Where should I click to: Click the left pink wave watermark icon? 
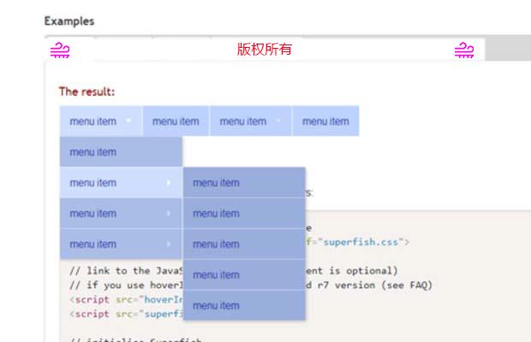pyautogui.click(x=59, y=50)
